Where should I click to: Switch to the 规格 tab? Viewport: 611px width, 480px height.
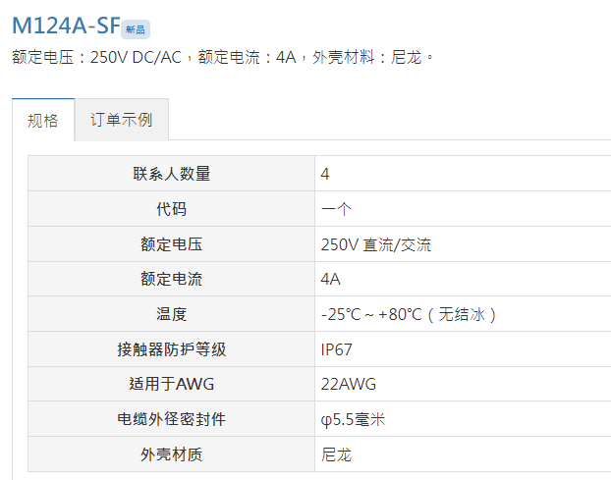43,120
